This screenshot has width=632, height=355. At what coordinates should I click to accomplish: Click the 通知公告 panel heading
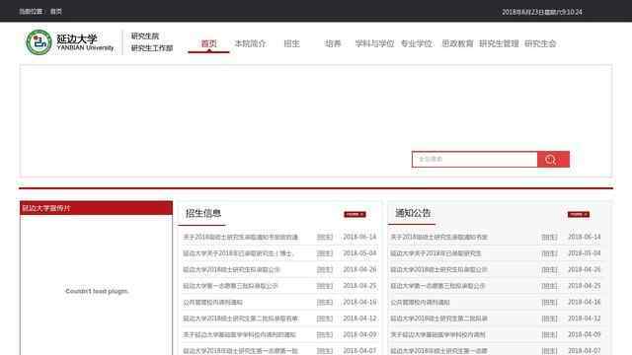coord(413,213)
